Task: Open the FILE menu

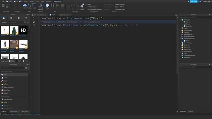Action: pos(3,1)
